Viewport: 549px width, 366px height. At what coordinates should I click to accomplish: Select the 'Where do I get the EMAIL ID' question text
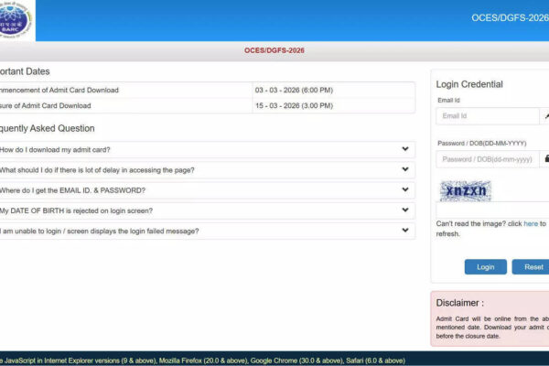tap(73, 190)
